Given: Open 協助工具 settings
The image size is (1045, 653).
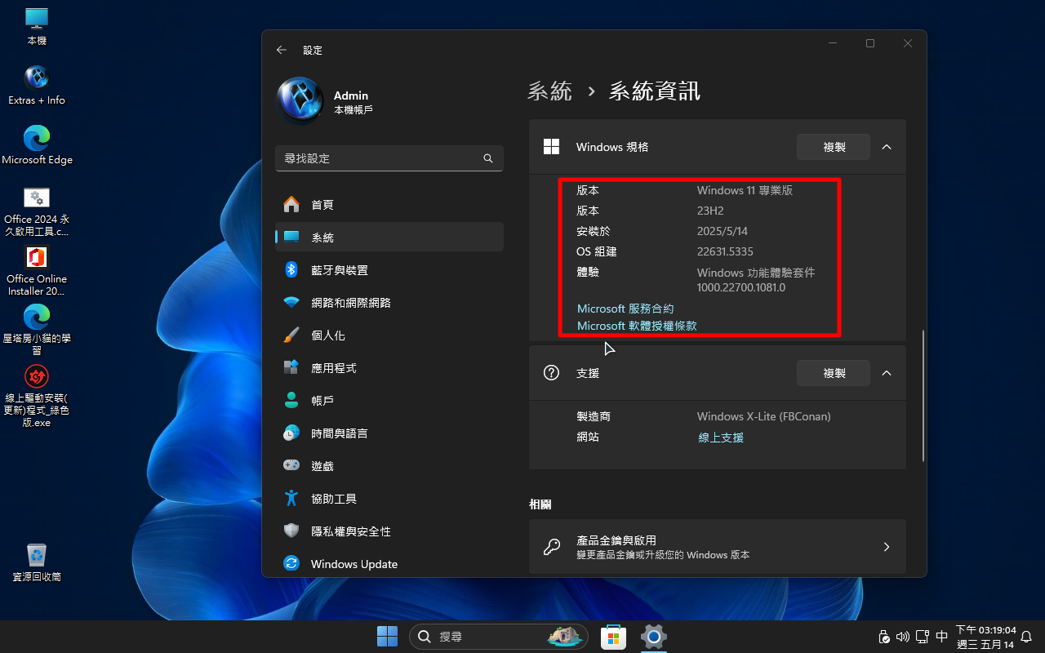Looking at the screenshot, I should click(389, 499).
